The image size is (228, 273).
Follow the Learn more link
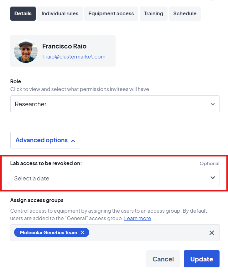click(x=137, y=218)
